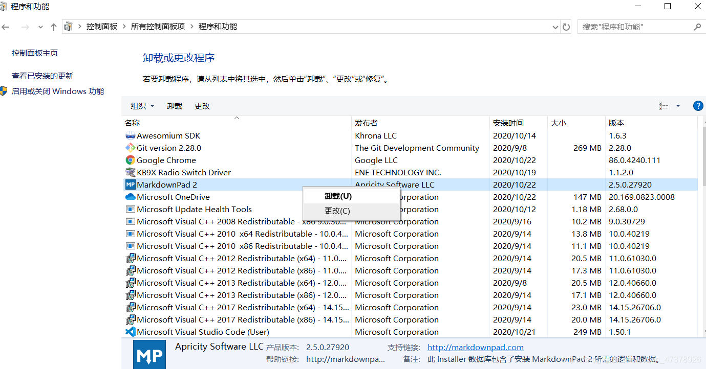Click the Visual C++ 2017 (x64) icon
706x369 pixels.
tap(130, 307)
